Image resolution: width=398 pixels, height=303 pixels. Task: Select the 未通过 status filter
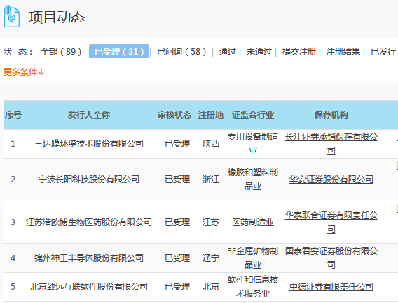point(259,52)
